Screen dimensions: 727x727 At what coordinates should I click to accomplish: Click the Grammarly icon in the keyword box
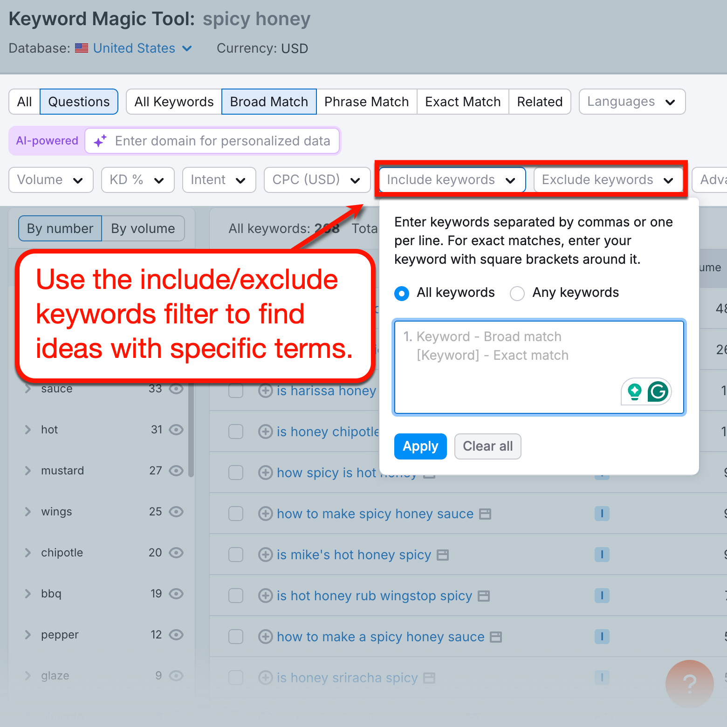click(x=658, y=392)
